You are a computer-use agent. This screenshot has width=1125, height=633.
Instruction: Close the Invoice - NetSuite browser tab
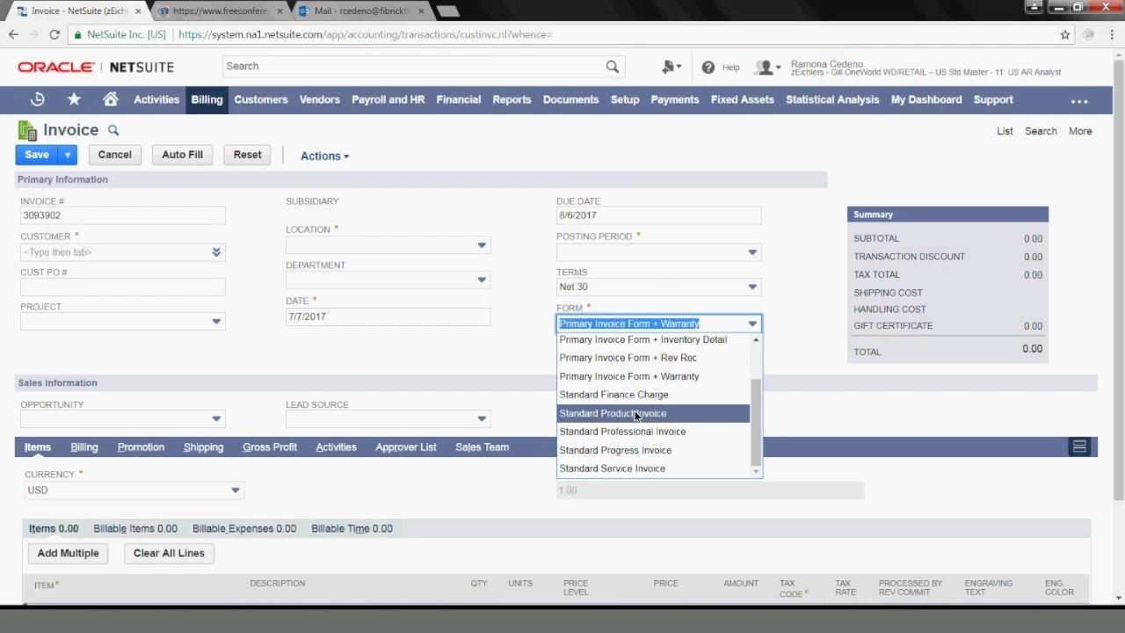coord(137,11)
